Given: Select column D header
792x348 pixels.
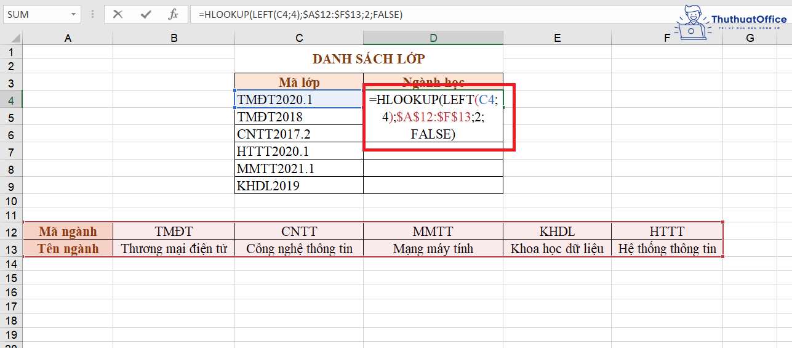Looking at the screenshot, I should tap(433, 38).
